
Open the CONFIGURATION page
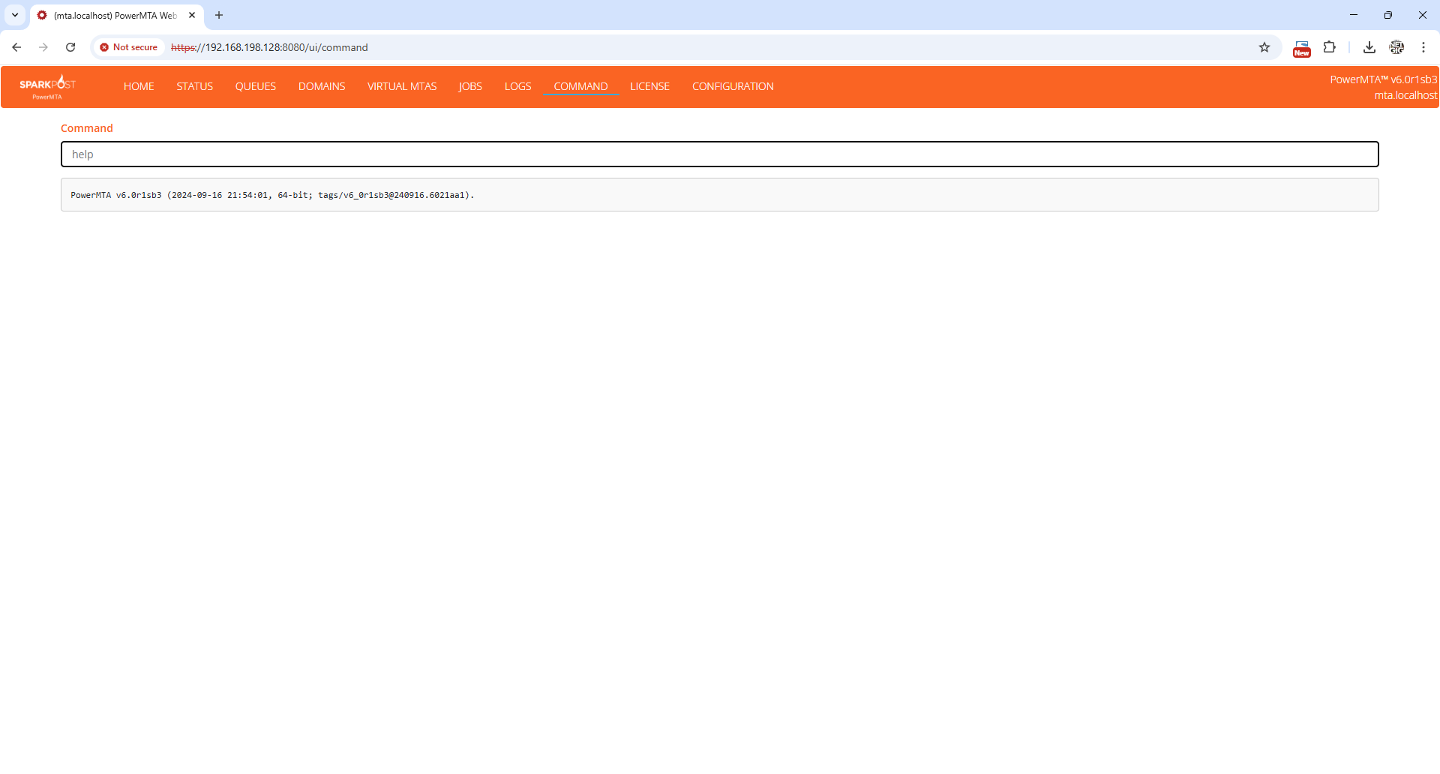[733, 86]
